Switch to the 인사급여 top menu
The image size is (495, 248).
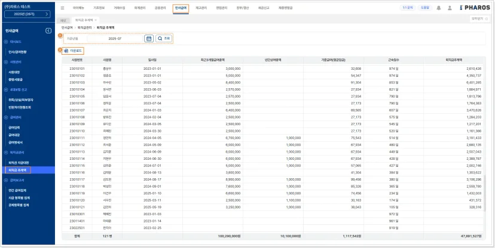coord(181,8)
